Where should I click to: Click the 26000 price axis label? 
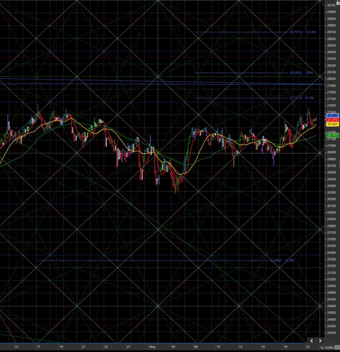[x=331, y=212]
